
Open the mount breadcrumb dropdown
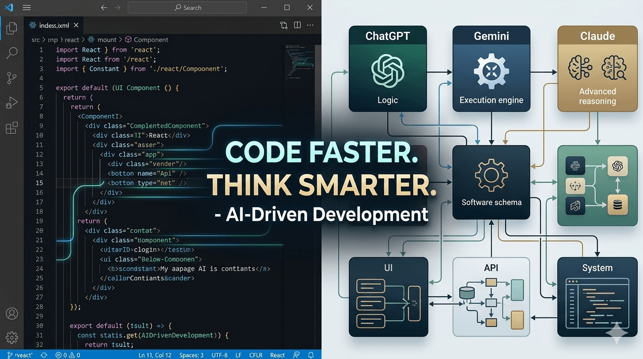point(102,40)
